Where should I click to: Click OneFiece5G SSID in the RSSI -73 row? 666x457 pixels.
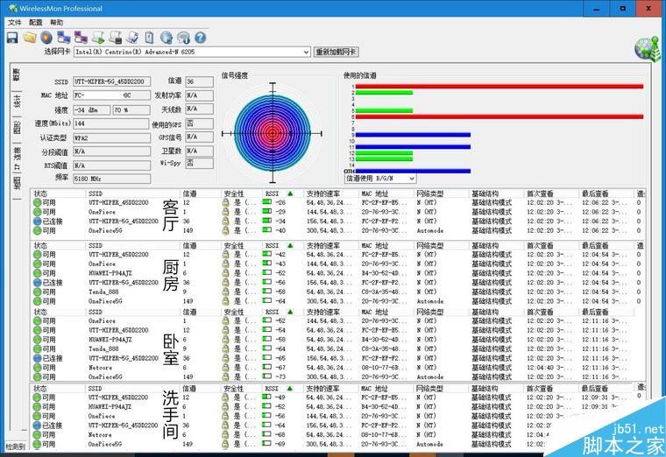click(105, 376)
